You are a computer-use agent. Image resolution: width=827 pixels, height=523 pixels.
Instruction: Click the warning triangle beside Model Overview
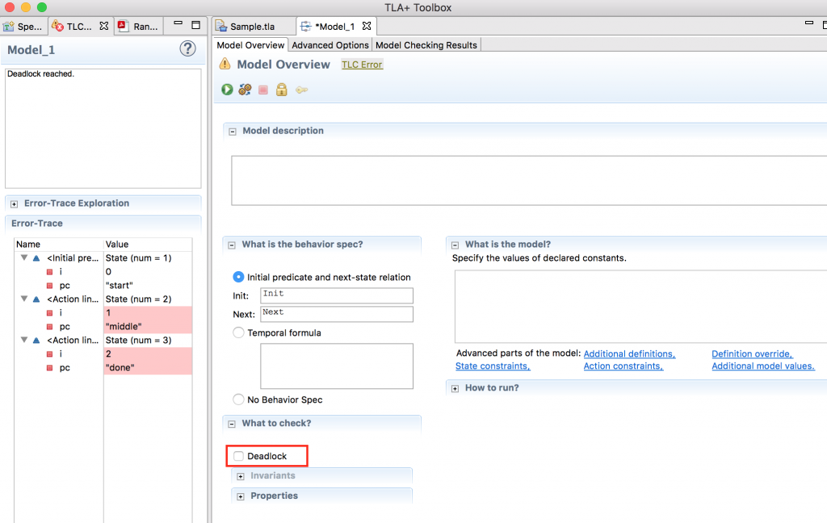click(225, 65)
